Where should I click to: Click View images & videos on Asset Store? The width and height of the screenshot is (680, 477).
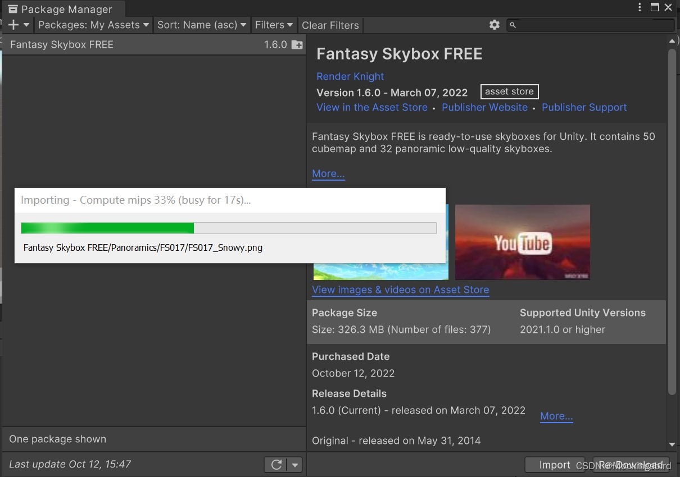[x=400, y=290]
